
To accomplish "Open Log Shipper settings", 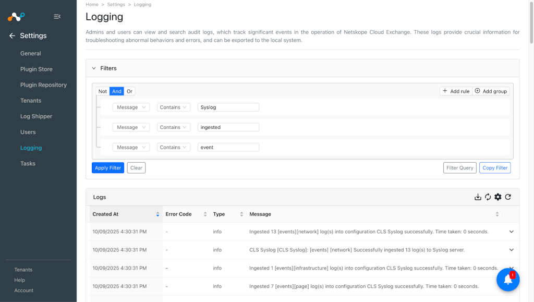I will point(36,116).
